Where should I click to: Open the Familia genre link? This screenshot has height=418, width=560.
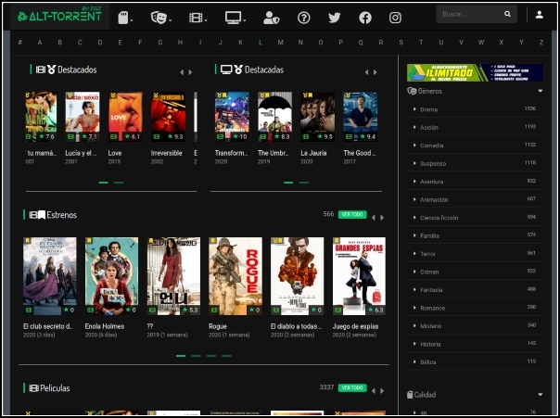[429, 235]
